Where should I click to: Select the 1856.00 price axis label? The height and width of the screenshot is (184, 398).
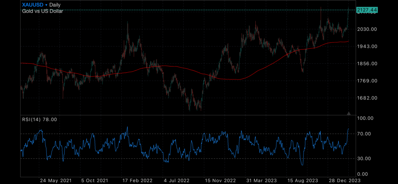coord(367,64)
